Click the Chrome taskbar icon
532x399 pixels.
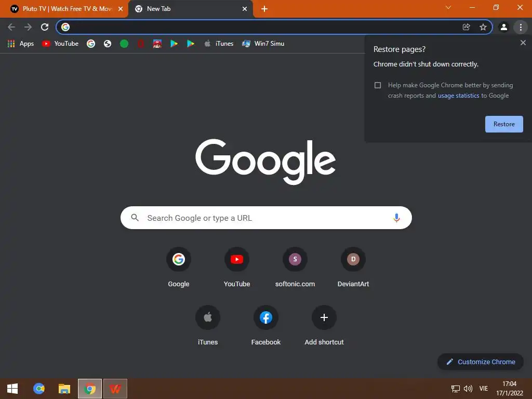(89, 389)
